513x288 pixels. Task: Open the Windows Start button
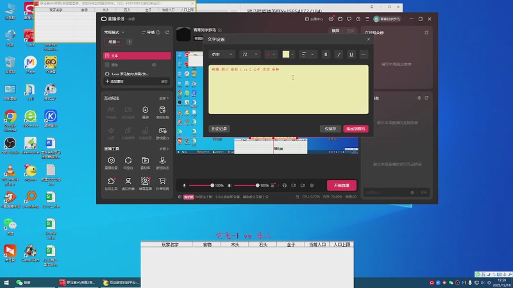click(x=6, y=282)
